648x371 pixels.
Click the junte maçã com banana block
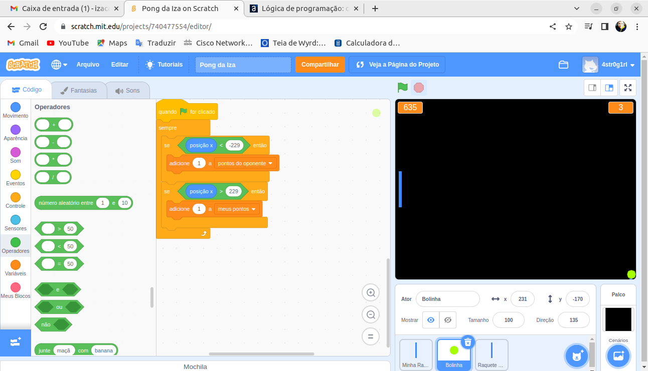pos(76,350)
